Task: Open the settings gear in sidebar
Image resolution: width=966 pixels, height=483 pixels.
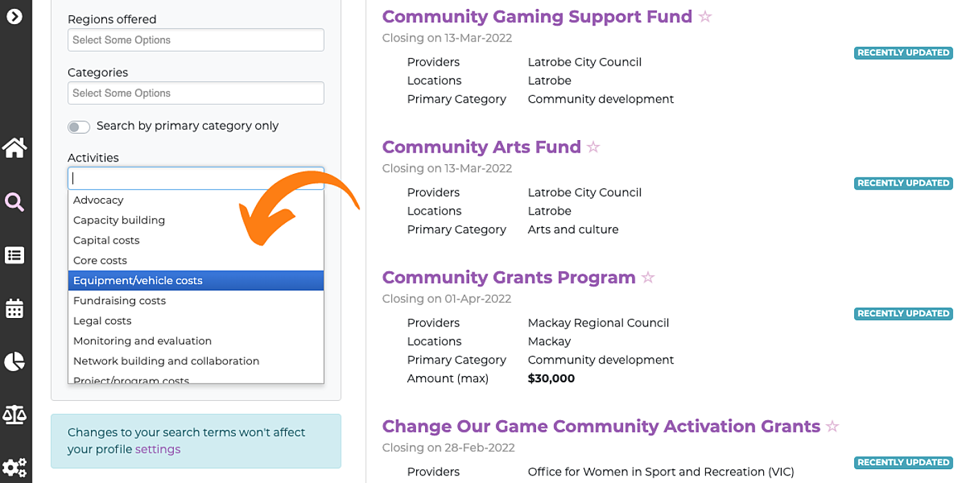Action: pyautogui.click(x=14, y=467)
